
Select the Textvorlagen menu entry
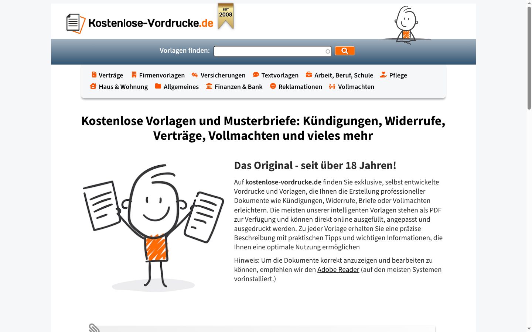tap(280, 75)
